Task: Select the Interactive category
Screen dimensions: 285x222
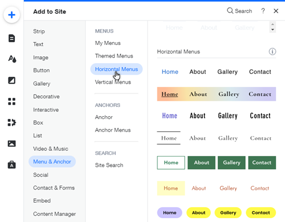Action: point(46,110)
